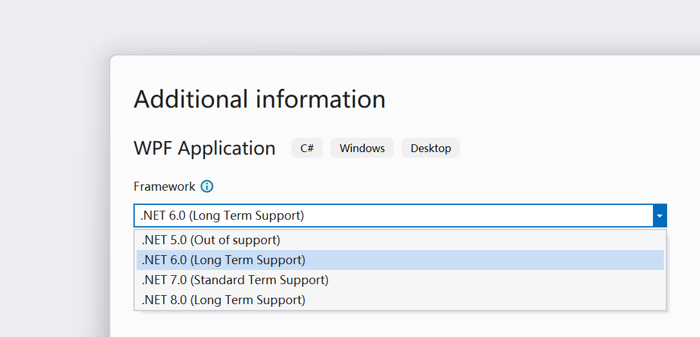
Task: Click the Desktop tag
Action: 431,148
